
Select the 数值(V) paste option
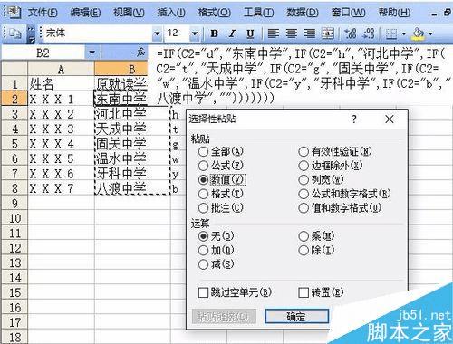coord(222,179)
